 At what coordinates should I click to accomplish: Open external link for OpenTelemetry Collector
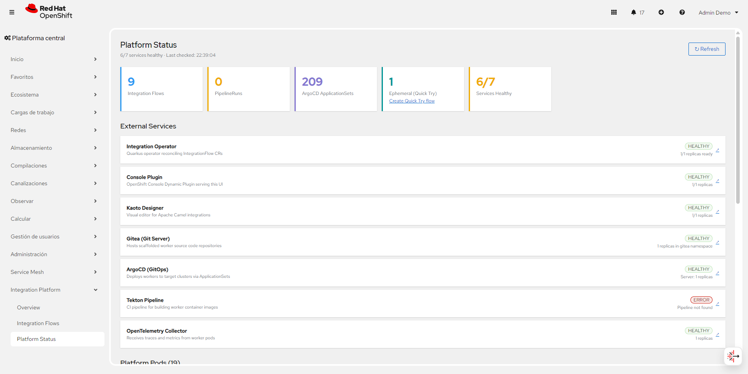tap(718, 335)
